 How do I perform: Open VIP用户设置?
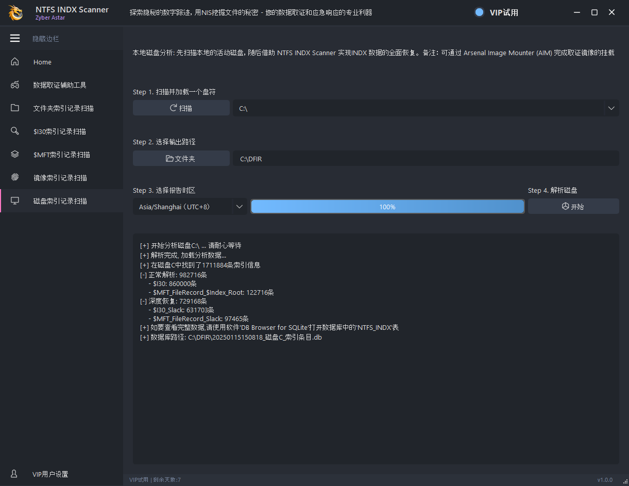coord(61,474)
